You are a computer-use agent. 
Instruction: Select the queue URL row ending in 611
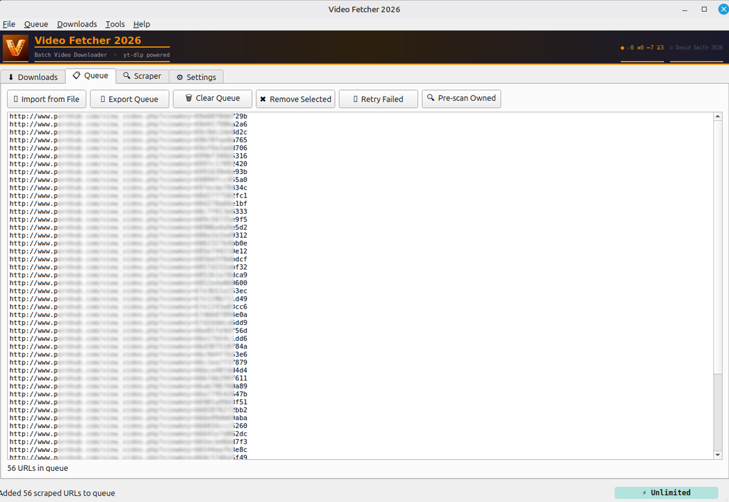129,378
